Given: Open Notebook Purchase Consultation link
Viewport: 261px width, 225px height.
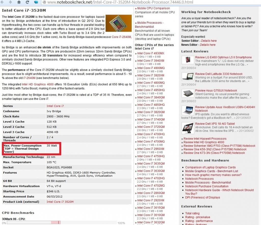Looking at the screenshot, I should point(207,186).
